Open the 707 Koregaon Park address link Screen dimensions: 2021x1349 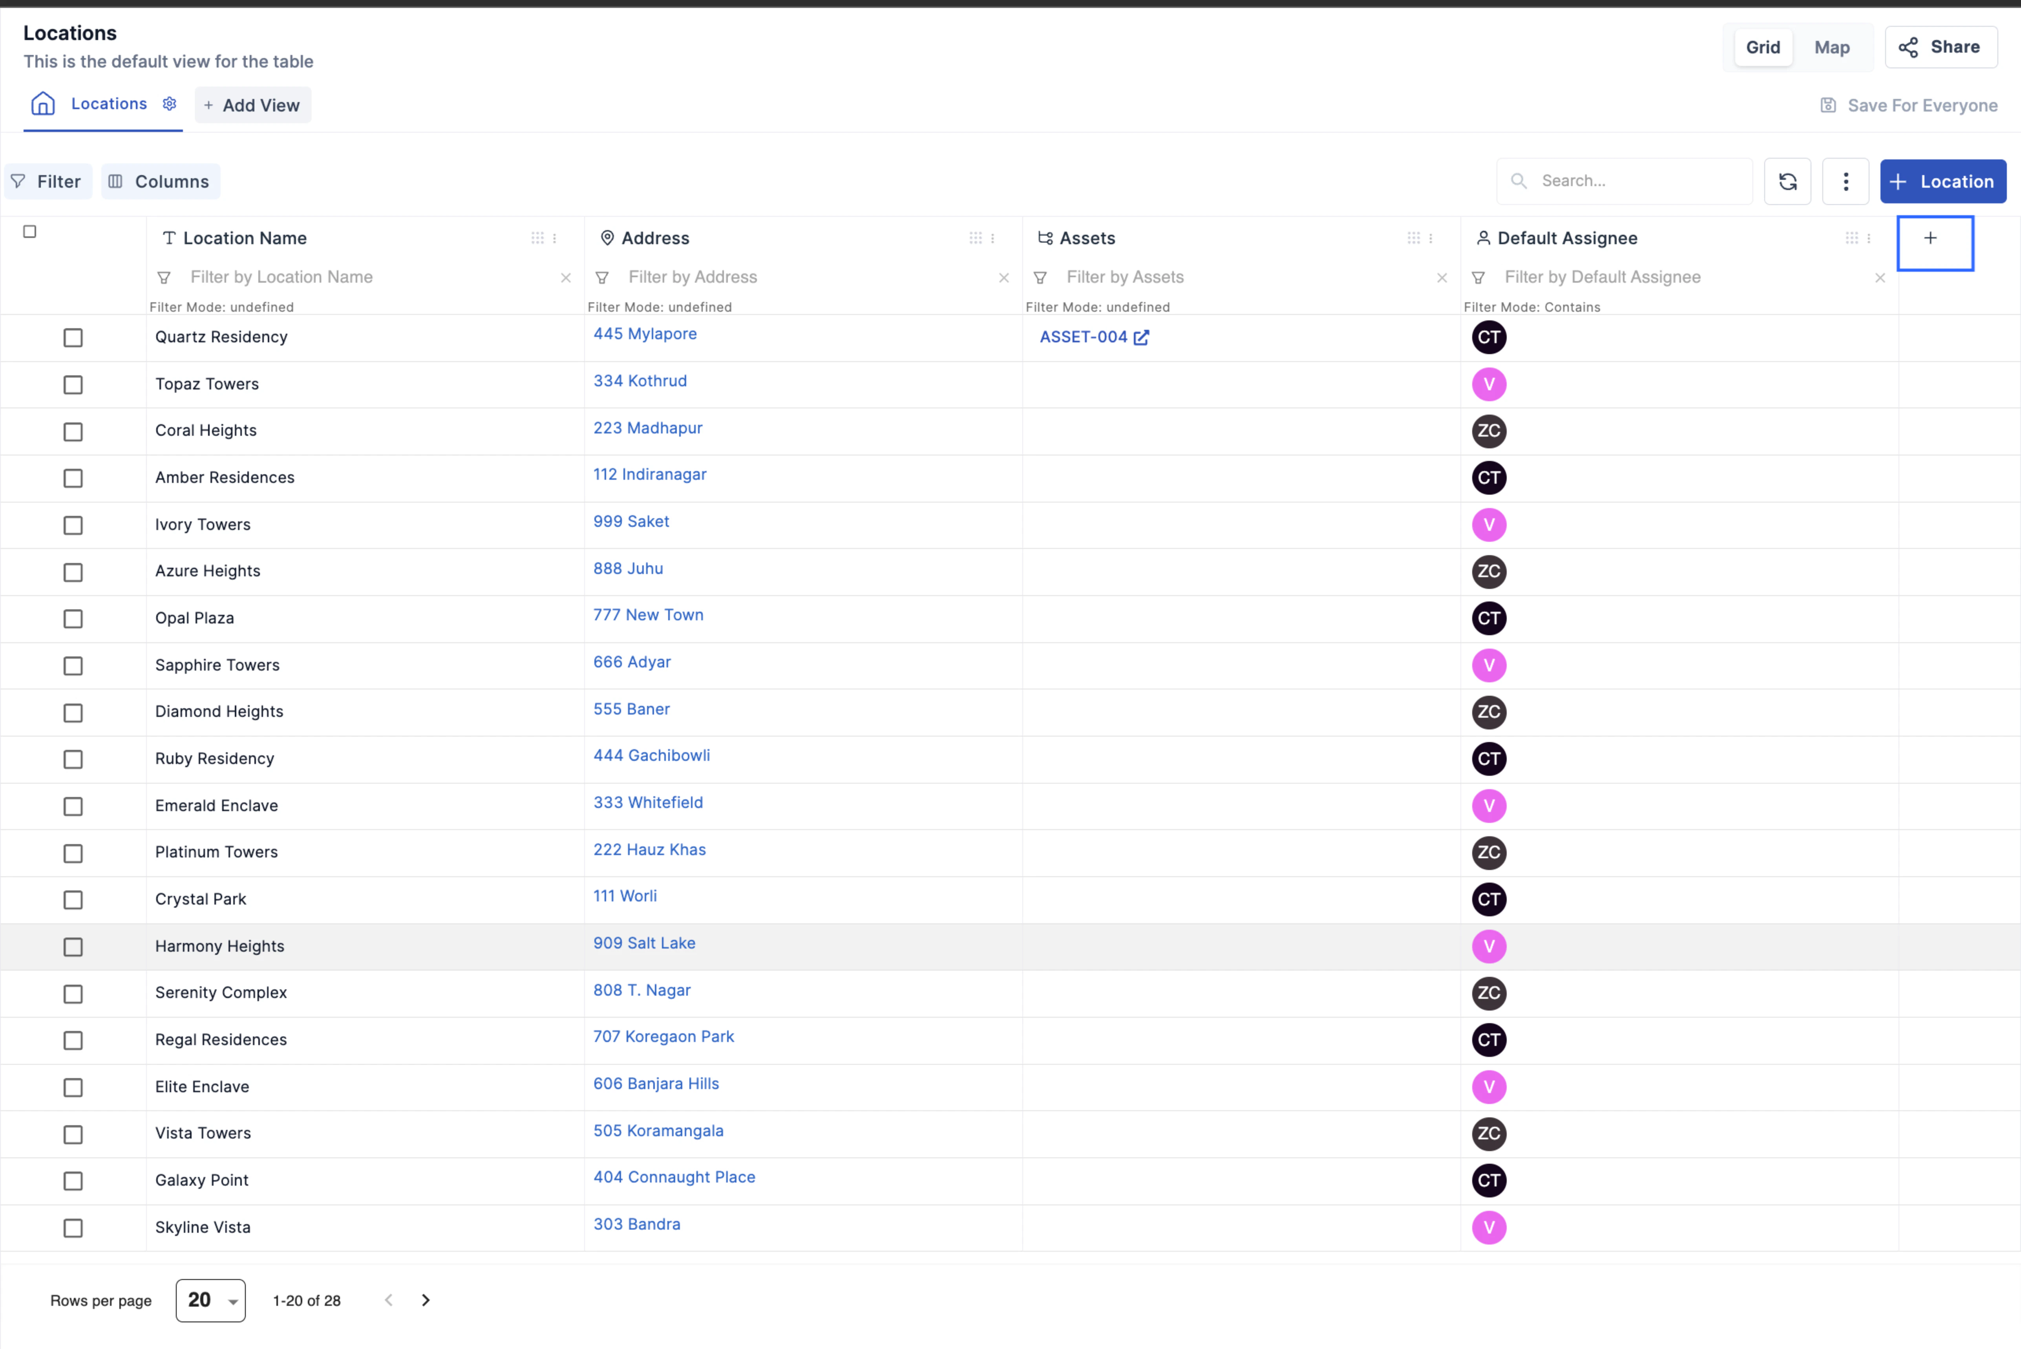tap(663, 1037)
